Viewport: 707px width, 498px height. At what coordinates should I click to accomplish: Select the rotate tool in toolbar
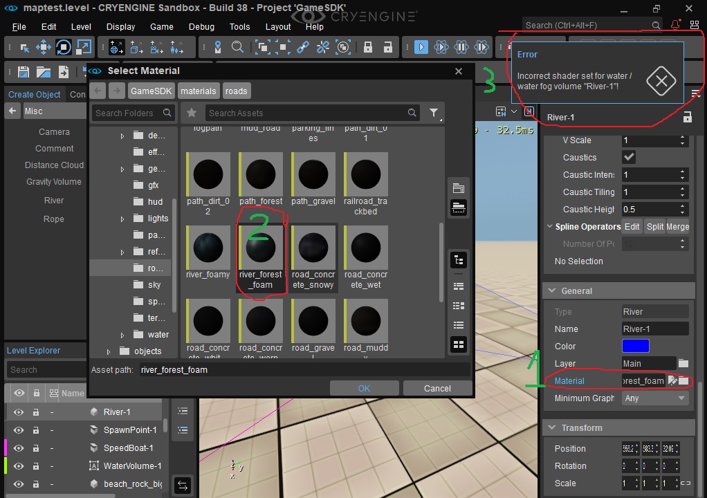64,47
